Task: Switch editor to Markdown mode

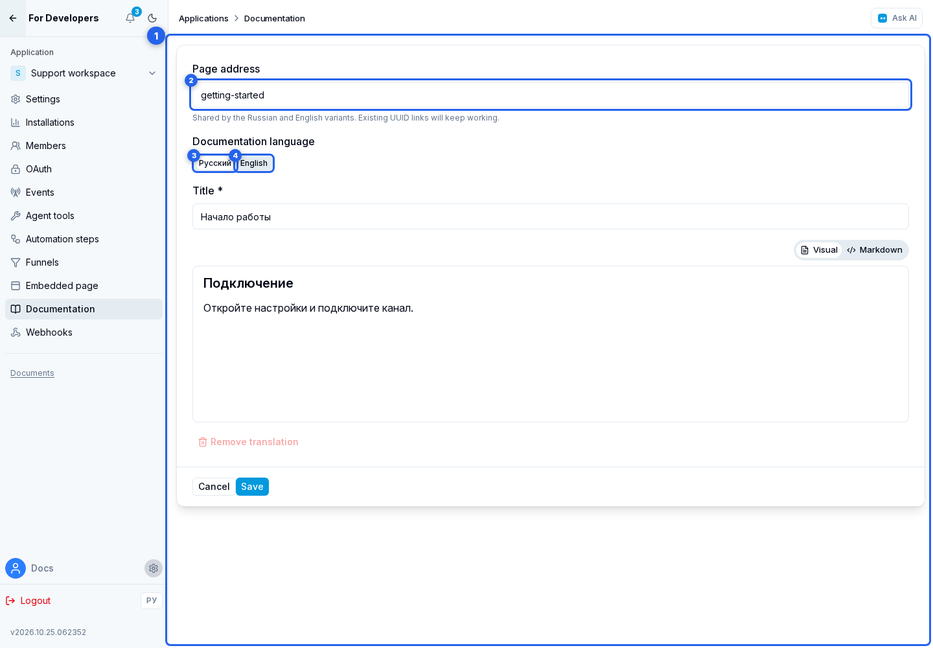Action: (x=875, y=250)
